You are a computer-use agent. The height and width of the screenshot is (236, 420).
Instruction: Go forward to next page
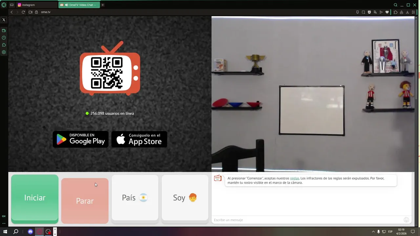coord(17,12)
